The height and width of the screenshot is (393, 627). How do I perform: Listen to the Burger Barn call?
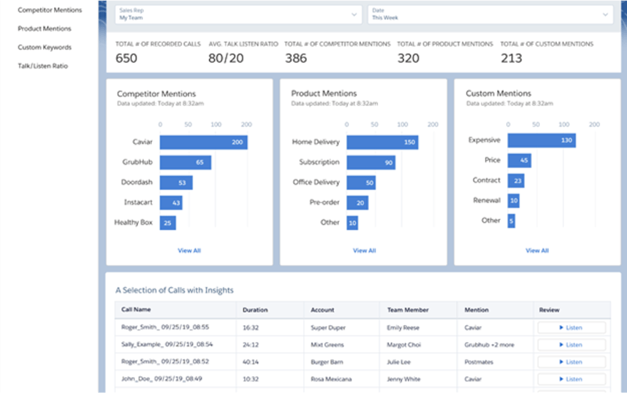(571, 362)
